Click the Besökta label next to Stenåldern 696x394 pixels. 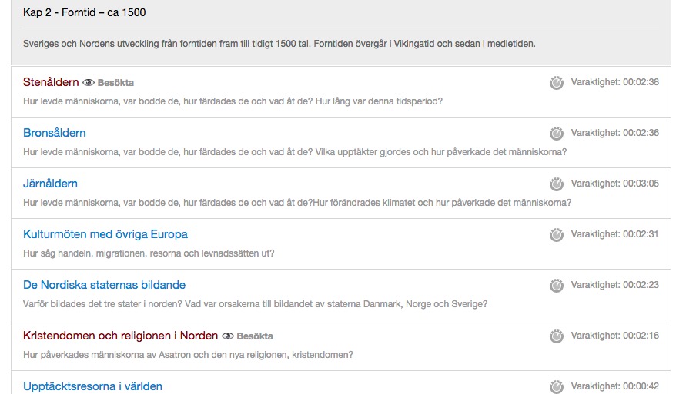(x=115, y=83)
